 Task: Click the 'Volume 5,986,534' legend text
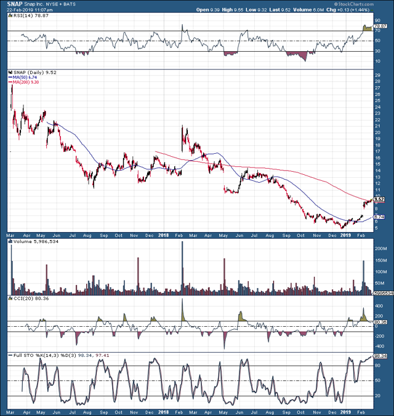pyautogui.click(x=36, y=241)
